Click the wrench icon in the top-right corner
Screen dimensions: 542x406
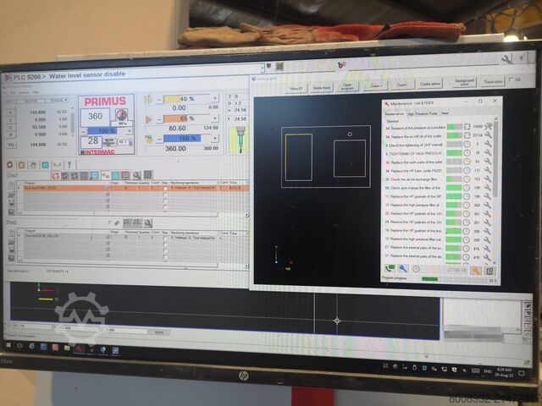[x=506, y=59]
